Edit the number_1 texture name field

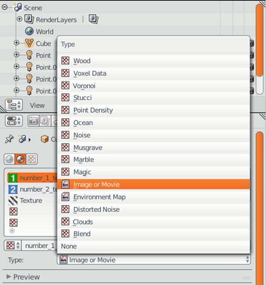click(x=40, y=245)
